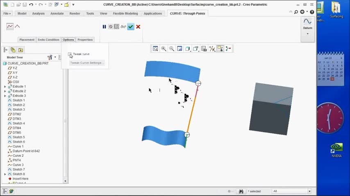The image size is (350, 196).
Task: Click the Redo arrow in quick access toolbar
Action: coord(41,4)
